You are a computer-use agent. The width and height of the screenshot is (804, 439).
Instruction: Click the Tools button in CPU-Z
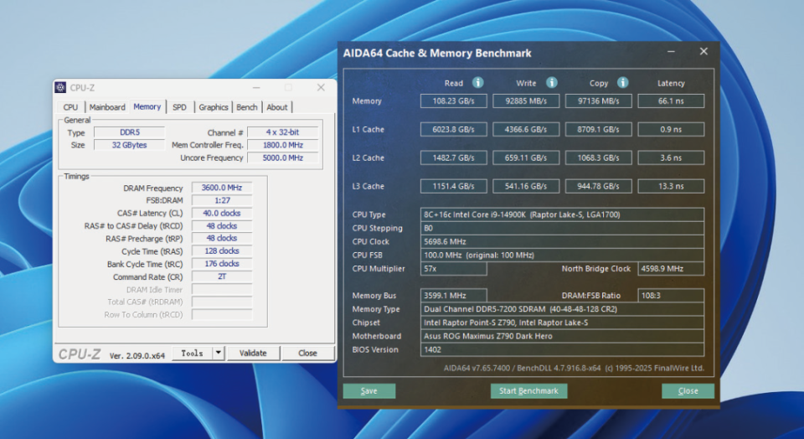(x=193, y=353)
